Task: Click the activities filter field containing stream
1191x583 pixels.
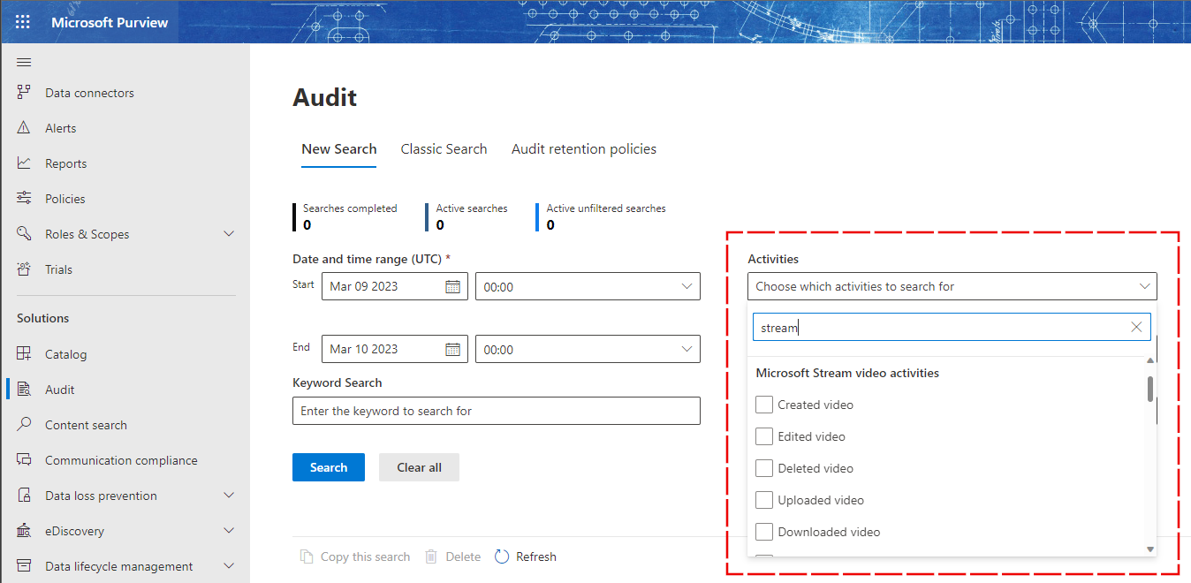Action: (x=952, y=327)
